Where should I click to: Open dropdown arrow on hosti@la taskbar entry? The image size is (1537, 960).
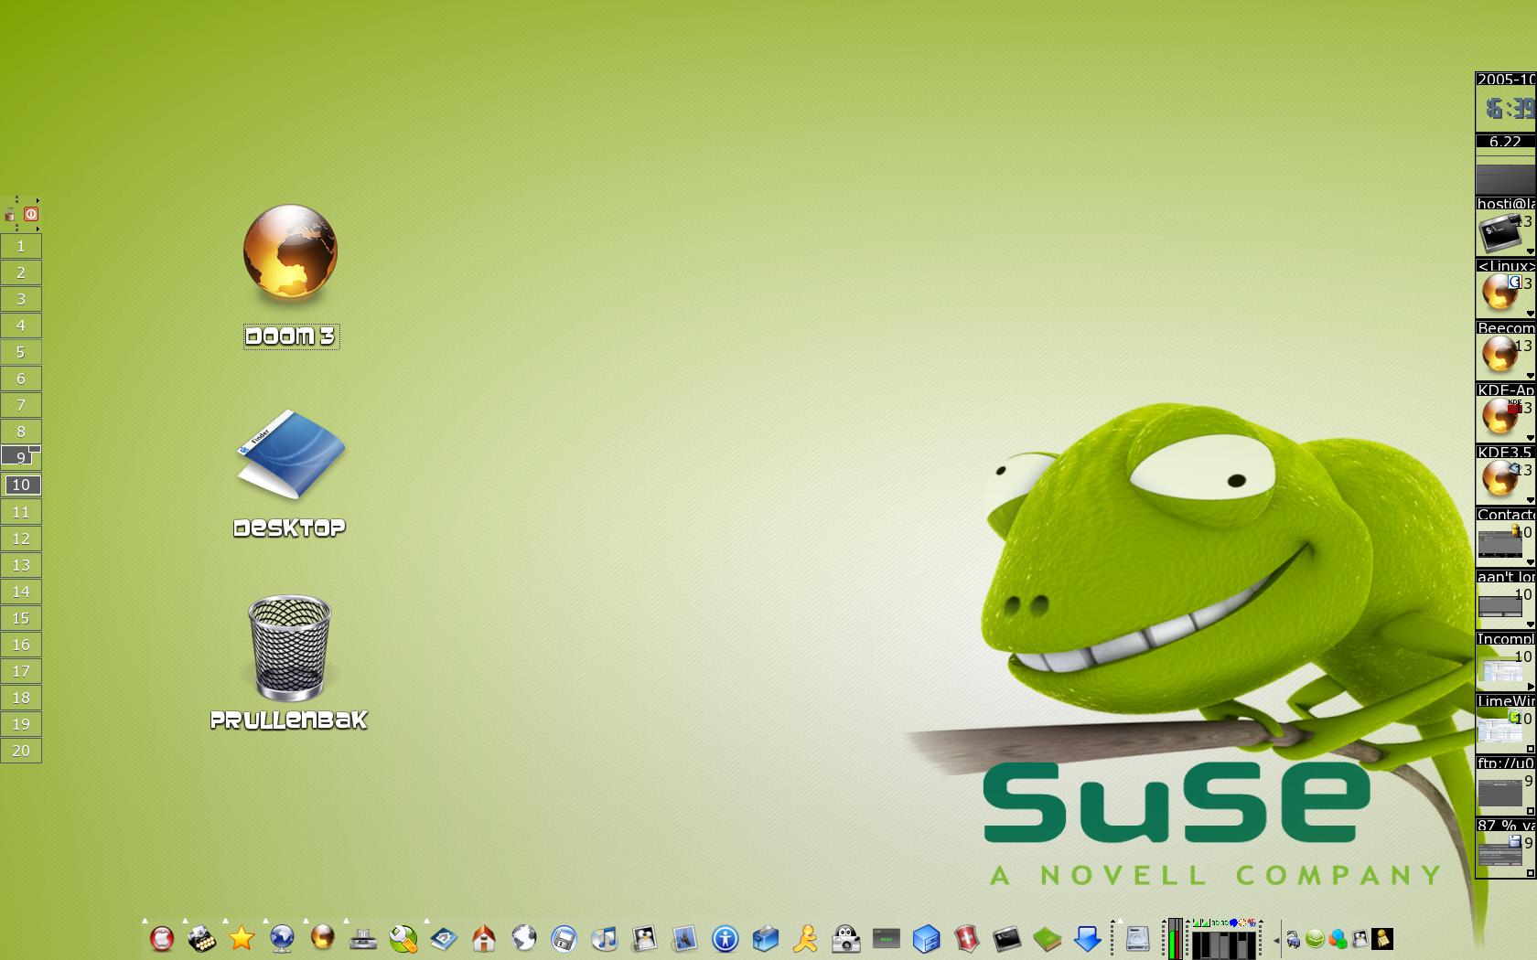(1530, 251)
